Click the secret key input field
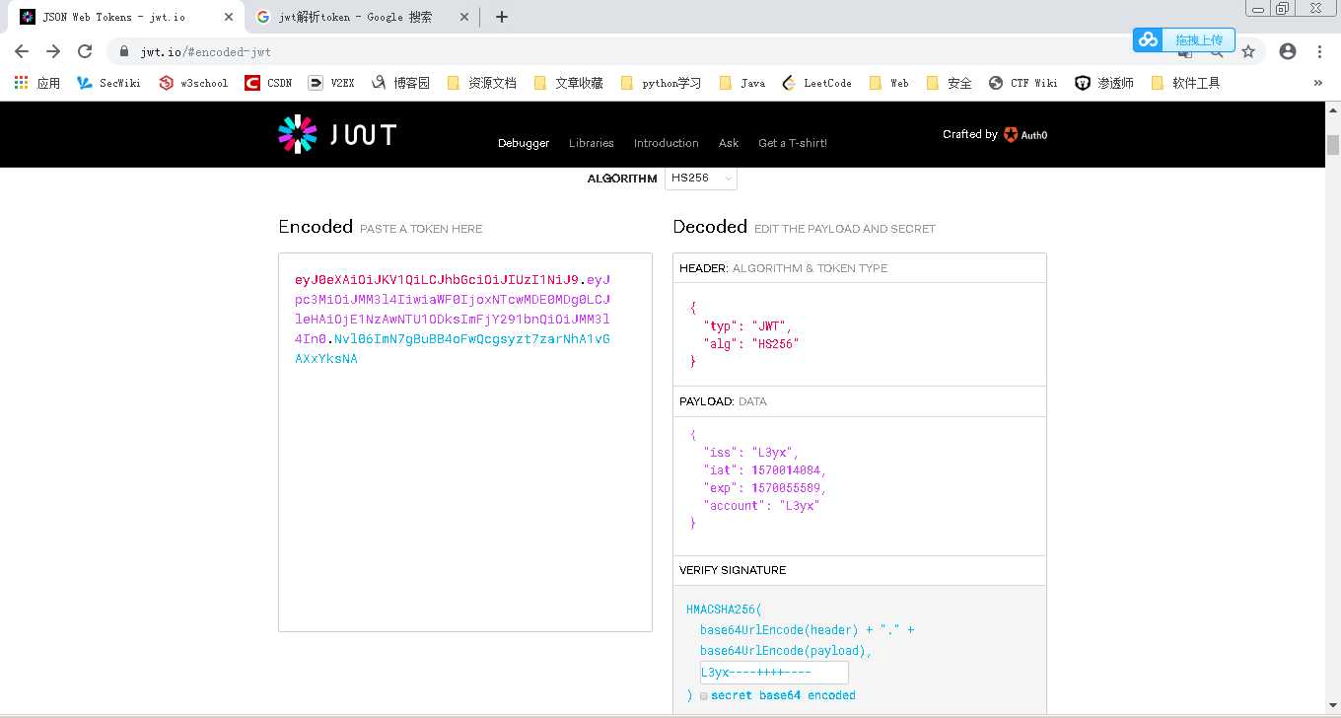1341x718 pixels. point(774,673)
